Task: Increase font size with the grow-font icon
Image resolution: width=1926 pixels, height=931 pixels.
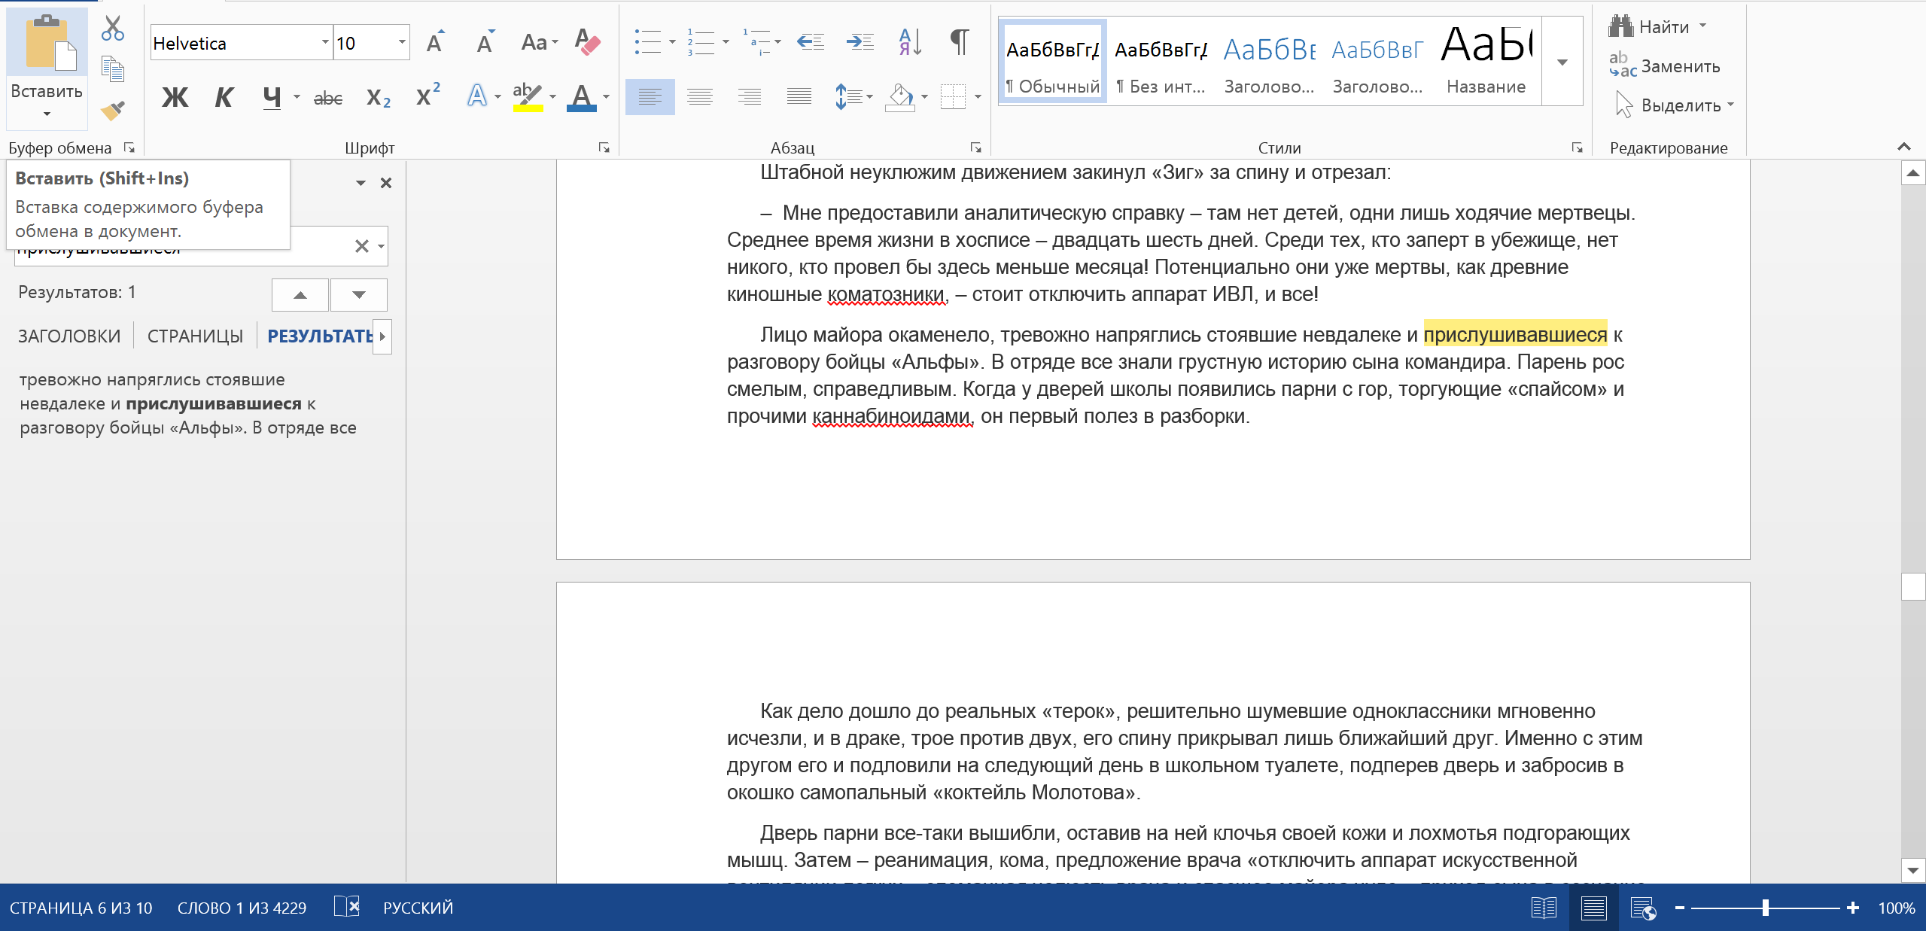Action: [435, 42]
